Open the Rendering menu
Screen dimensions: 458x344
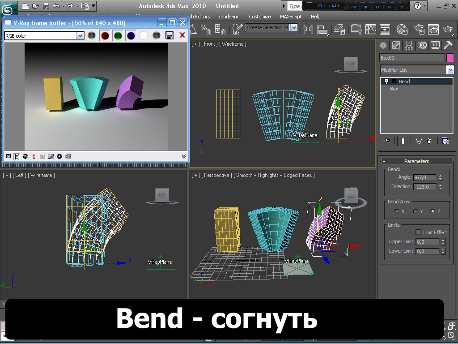229,17
